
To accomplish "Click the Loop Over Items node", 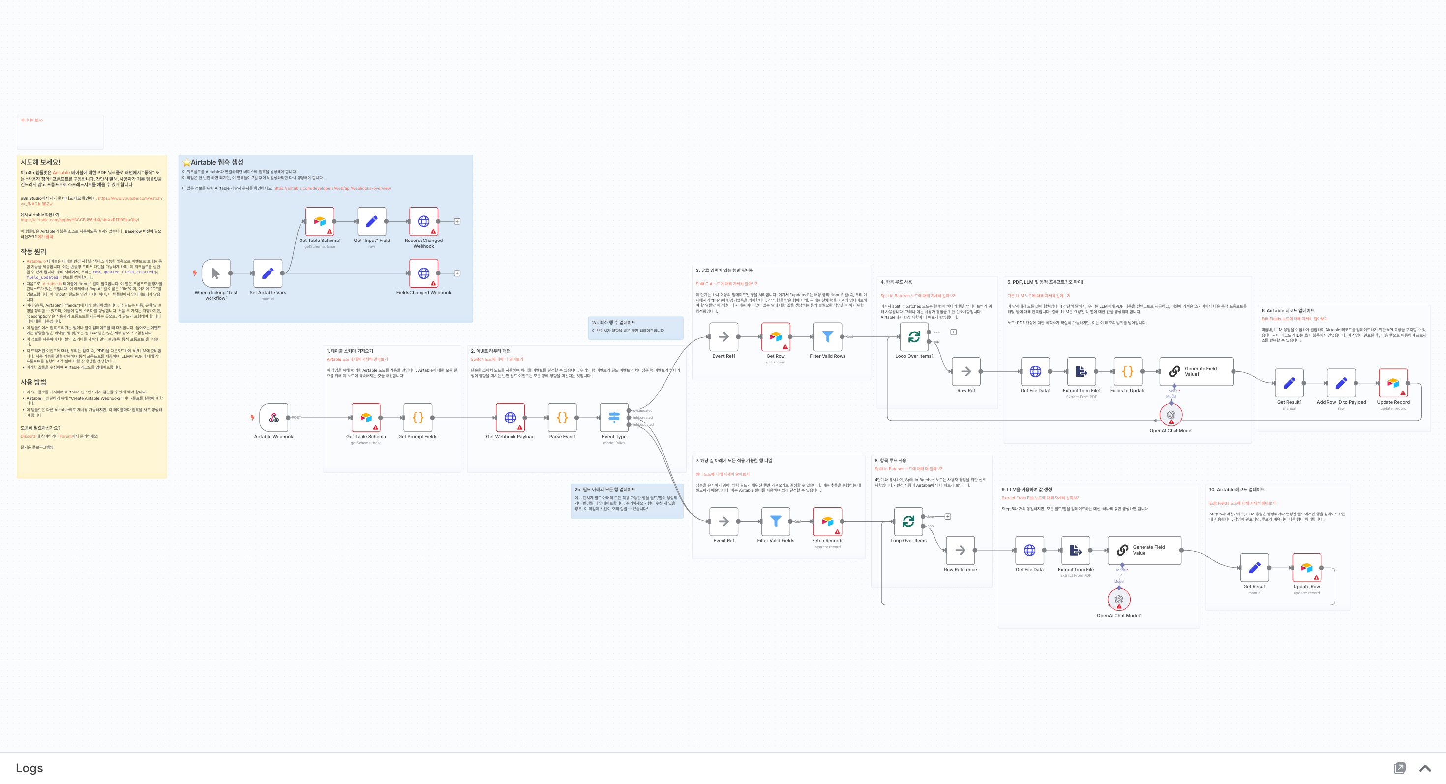I will [908, 521].
